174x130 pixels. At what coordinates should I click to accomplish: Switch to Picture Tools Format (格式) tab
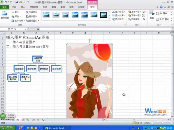coord(92,7)
